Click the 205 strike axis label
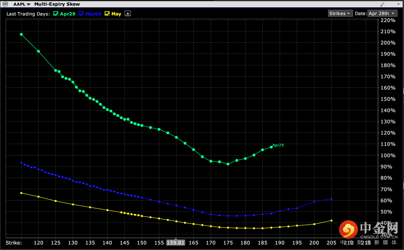 tap(331, 243)
